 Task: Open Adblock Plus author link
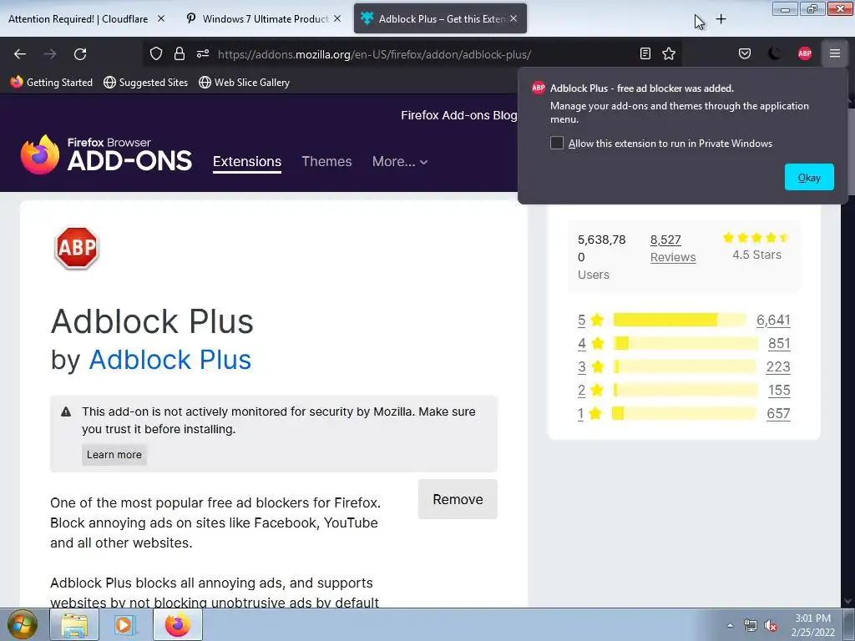pyautogui.click(x=169, y=360)
